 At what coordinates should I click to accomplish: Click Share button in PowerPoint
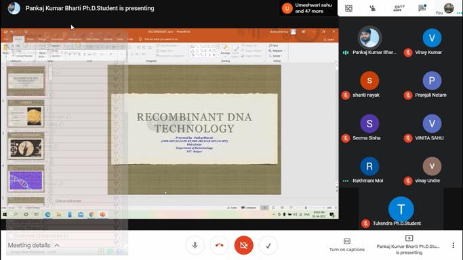click(329, 39)
